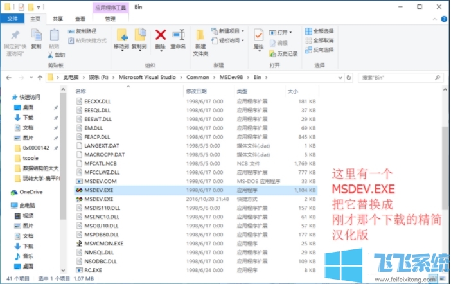The height and width of the screenshot is (284, 451).
Task: Click the Copy (复制) ribbon button
Action: click(x=36, y=39)
